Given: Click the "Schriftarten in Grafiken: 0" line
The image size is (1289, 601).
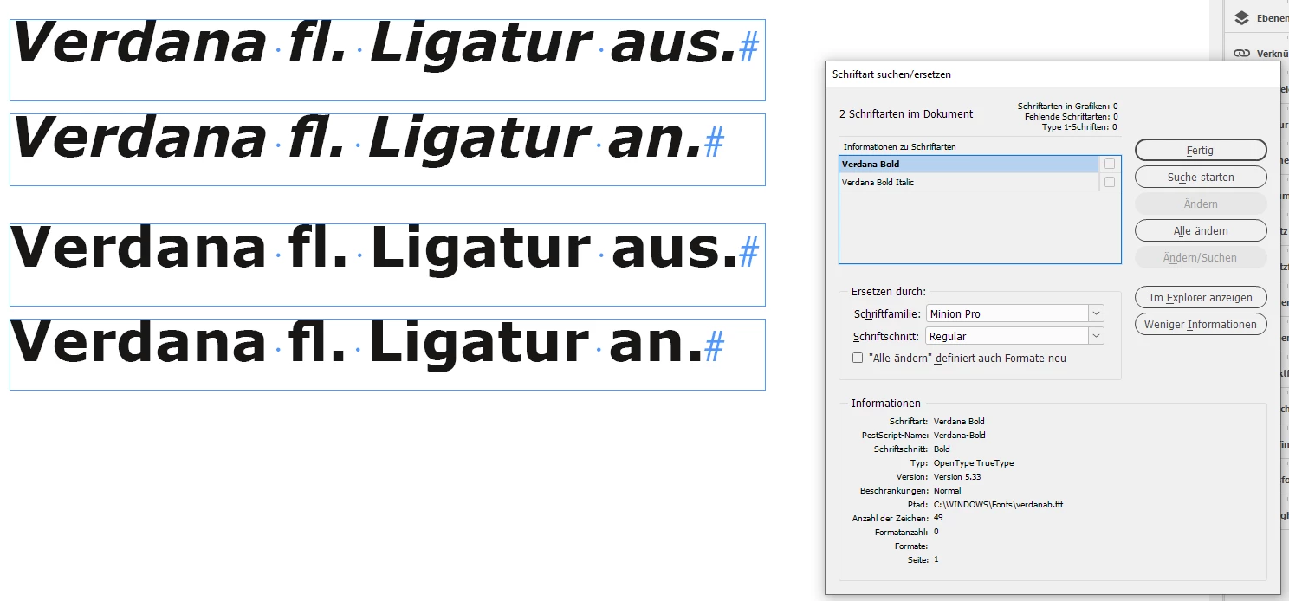Looking at the screenshot, I should point(1067,106).
